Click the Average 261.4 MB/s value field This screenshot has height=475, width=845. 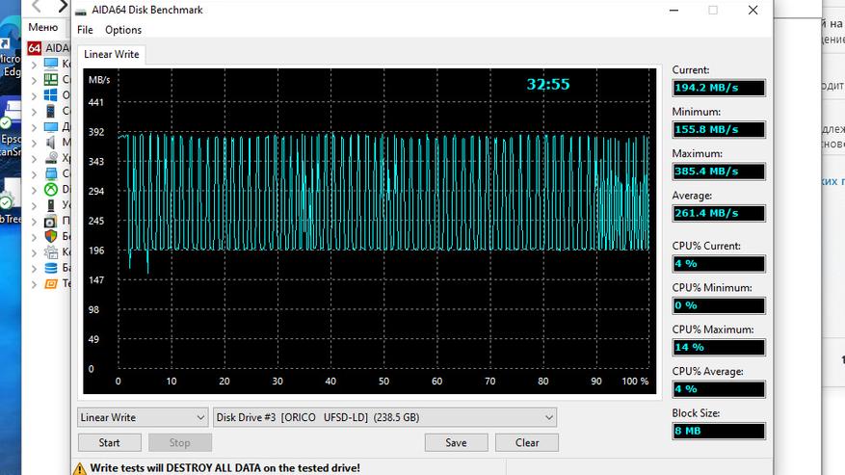(719, 214)
